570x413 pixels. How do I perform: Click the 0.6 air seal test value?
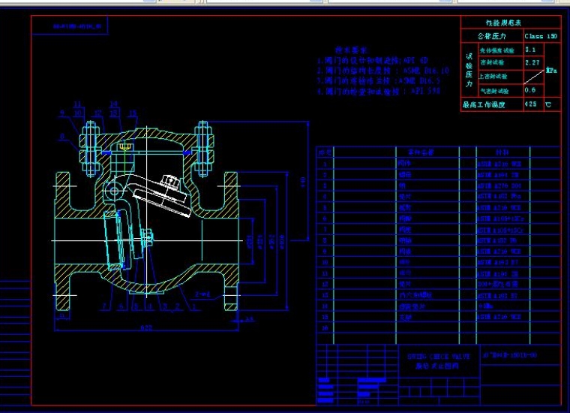coord(530,90)
